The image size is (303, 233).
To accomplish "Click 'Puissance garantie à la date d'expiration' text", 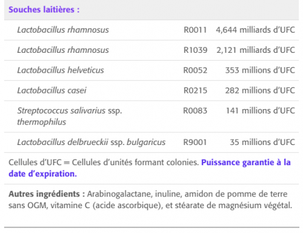I will coord(150,168).
